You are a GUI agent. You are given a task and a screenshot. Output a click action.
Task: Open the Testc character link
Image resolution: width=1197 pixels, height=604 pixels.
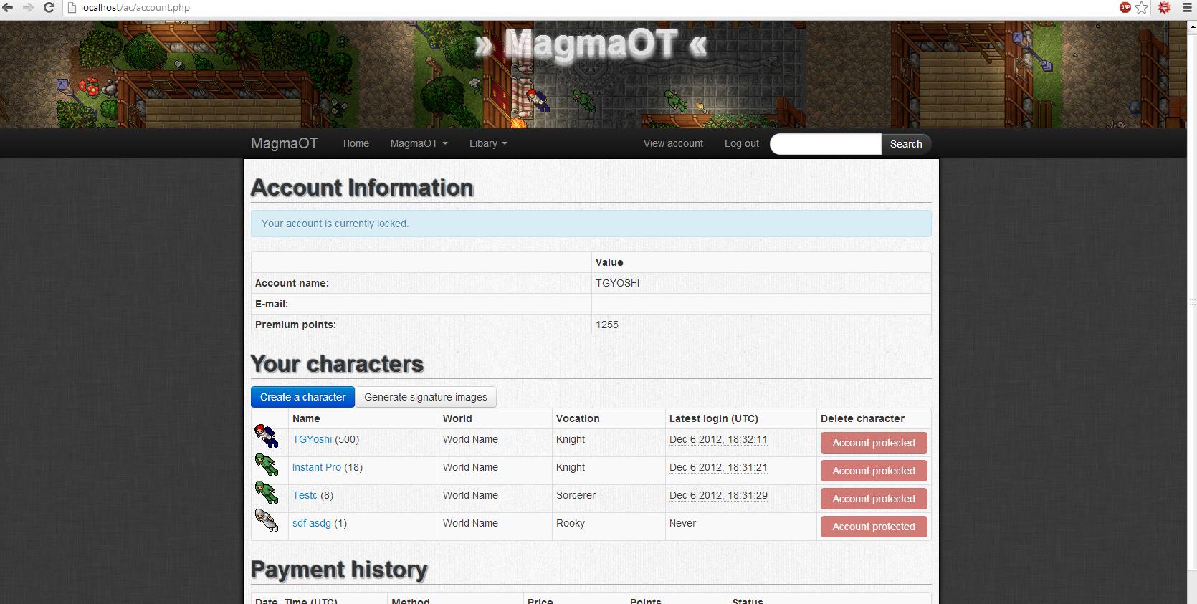[x=305, y=495]
